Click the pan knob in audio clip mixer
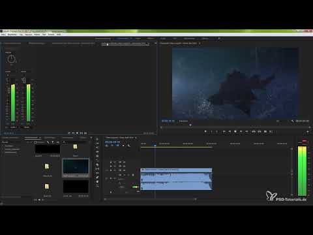 (11, 59)
